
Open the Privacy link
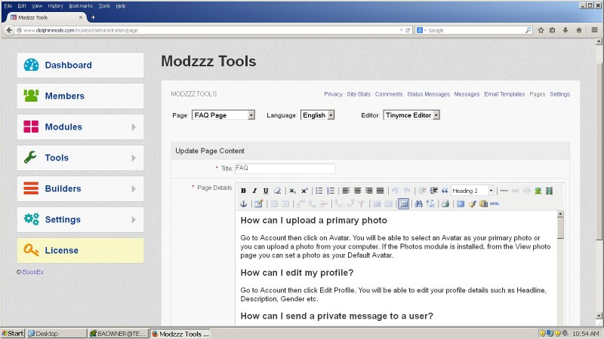333,94
